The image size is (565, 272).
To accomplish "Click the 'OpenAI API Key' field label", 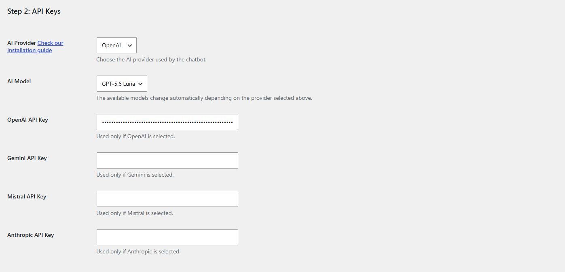I will pyautogui.click(x=28, y=120).
